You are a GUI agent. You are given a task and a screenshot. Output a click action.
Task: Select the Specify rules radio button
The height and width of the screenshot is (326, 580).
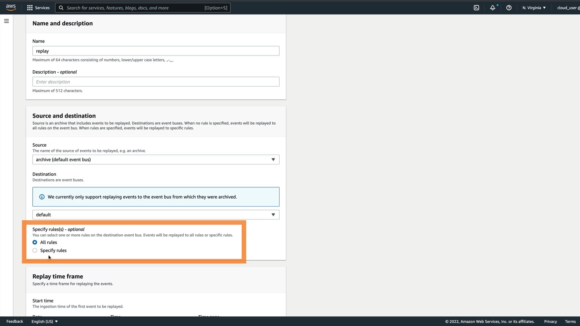pyautogui.click(x=35, y=251)
